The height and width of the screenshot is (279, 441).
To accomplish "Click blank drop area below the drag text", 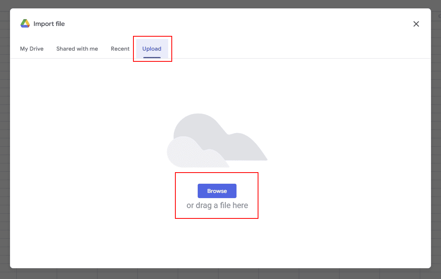I will (217, 243).
